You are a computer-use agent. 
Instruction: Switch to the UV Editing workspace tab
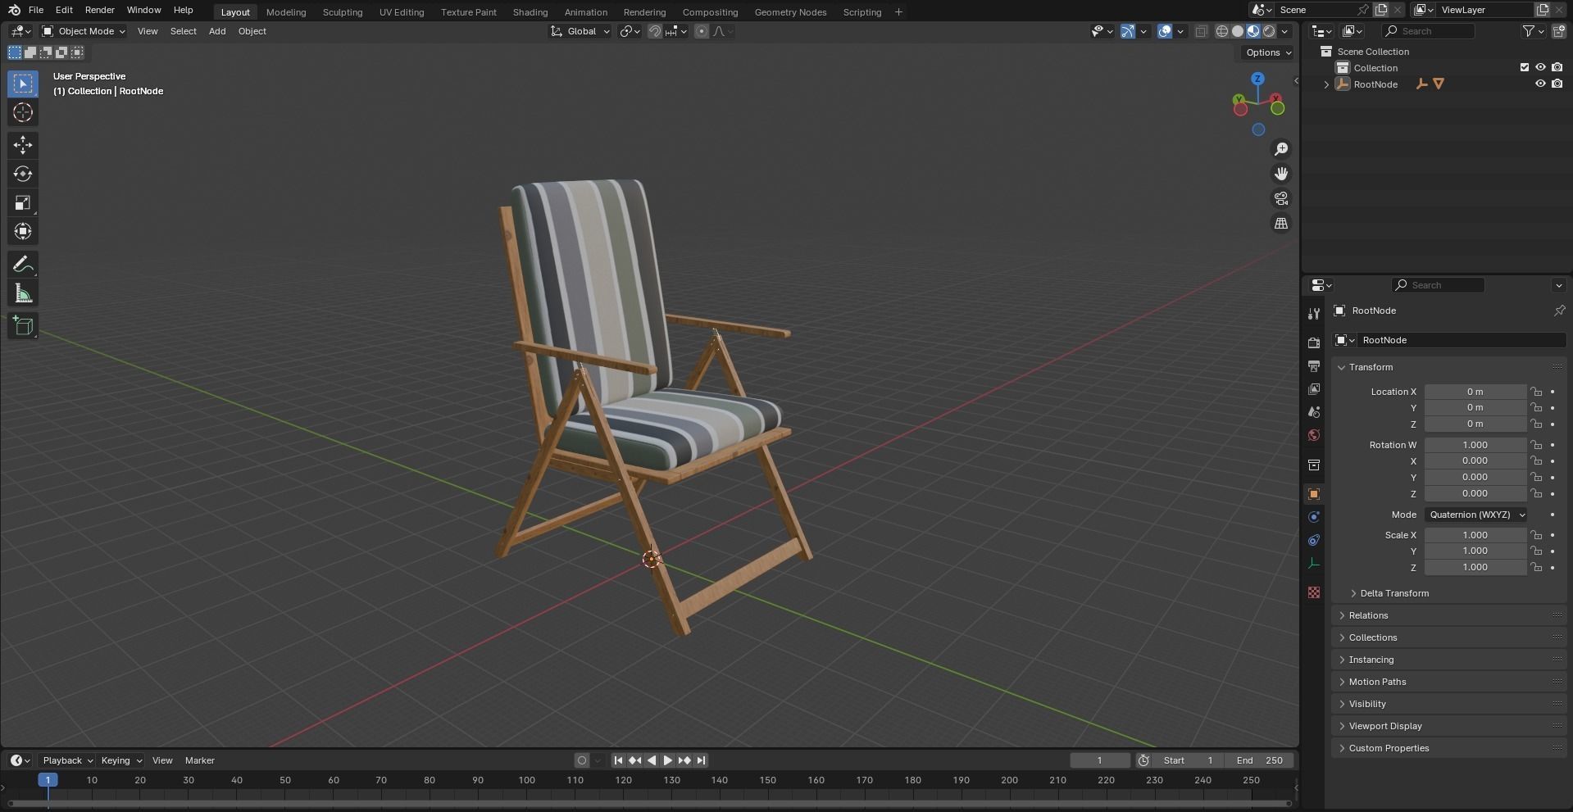point(402,12)
